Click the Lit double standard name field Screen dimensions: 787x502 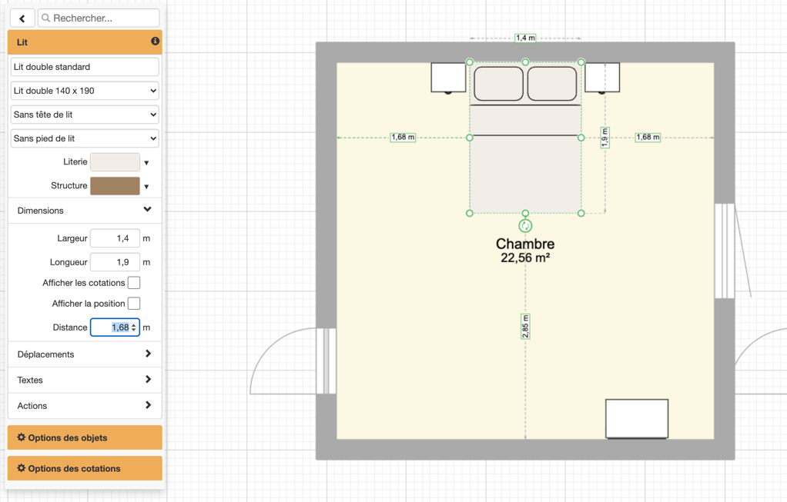85,67
